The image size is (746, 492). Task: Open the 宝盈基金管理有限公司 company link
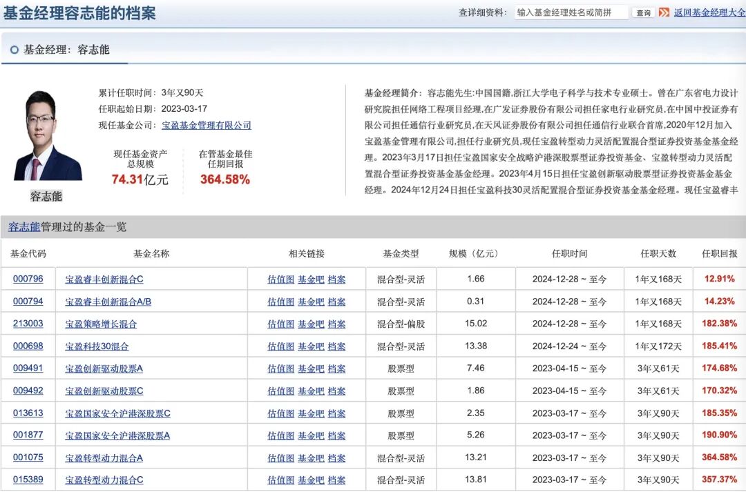coord(207,126)
